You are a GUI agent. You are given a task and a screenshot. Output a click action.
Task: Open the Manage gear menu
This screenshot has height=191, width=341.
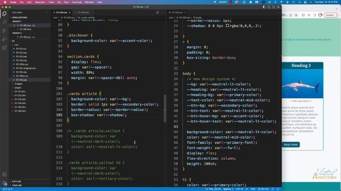coord(4,183)
